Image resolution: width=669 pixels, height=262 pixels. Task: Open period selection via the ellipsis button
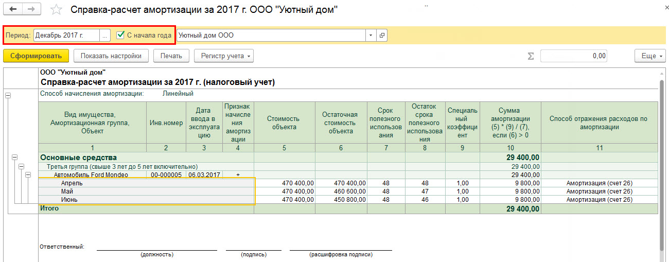[105, 36]
